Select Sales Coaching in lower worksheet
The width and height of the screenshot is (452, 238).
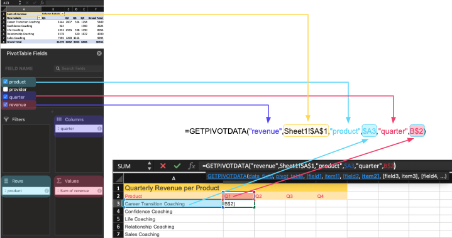click(174, 234)
